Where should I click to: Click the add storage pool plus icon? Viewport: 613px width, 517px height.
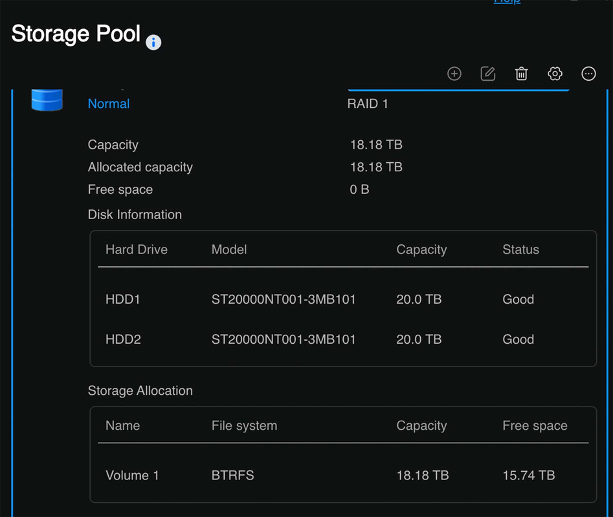454,74
